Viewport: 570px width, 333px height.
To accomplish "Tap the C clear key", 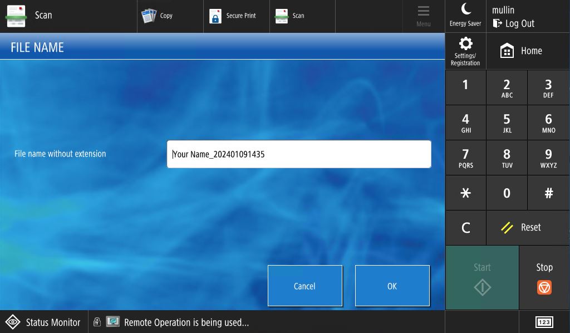I will (x=466, y=228).
